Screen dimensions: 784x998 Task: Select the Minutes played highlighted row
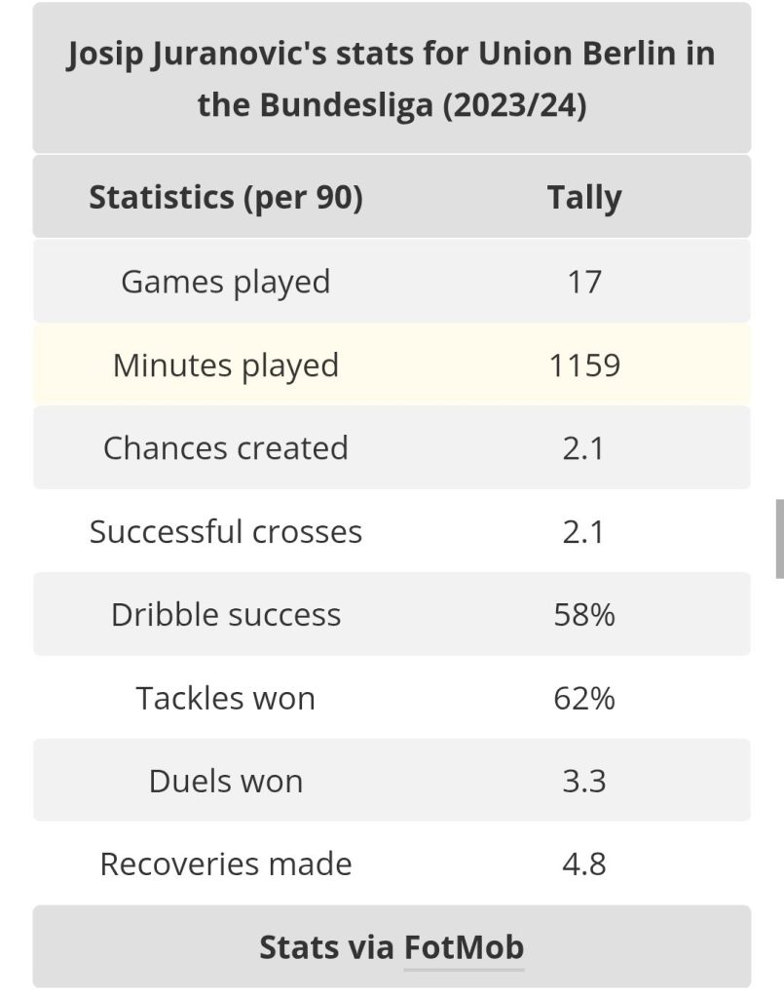coord(392,365)
